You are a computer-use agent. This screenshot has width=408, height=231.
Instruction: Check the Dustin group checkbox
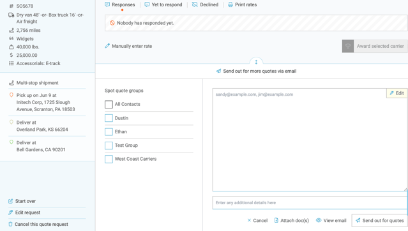click(x=109, y=118)
